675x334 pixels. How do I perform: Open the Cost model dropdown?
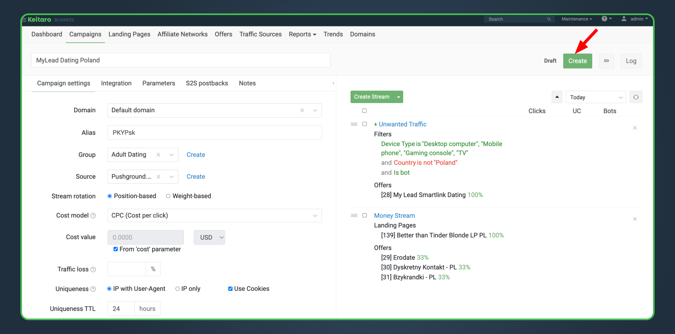click(x=215, y=216)
